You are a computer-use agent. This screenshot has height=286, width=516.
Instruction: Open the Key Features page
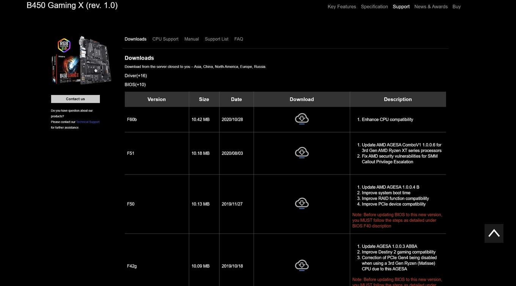pos(342,6)
